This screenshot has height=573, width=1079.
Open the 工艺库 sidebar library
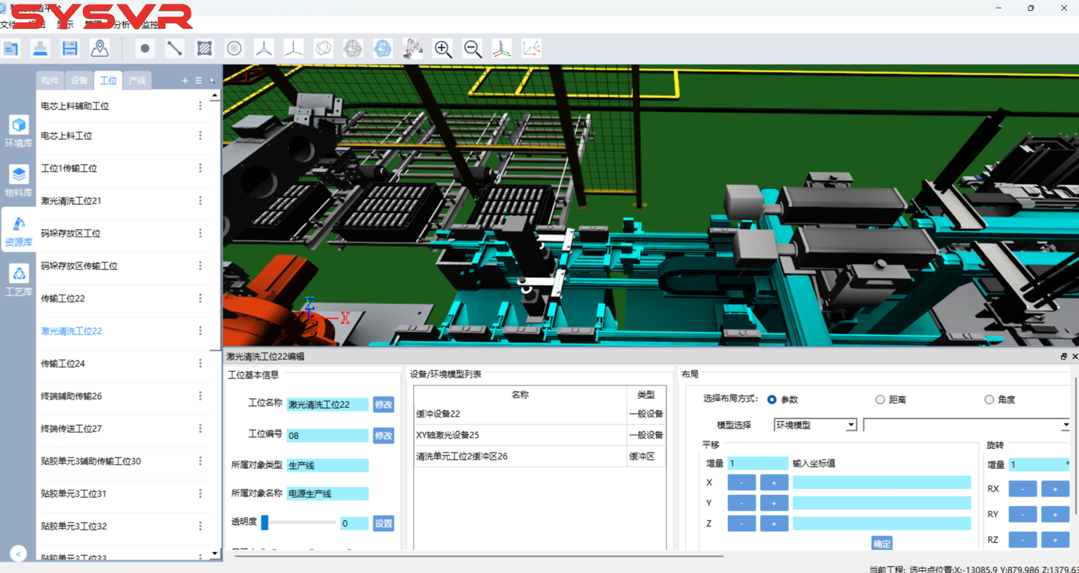click(x=19, y=280)
